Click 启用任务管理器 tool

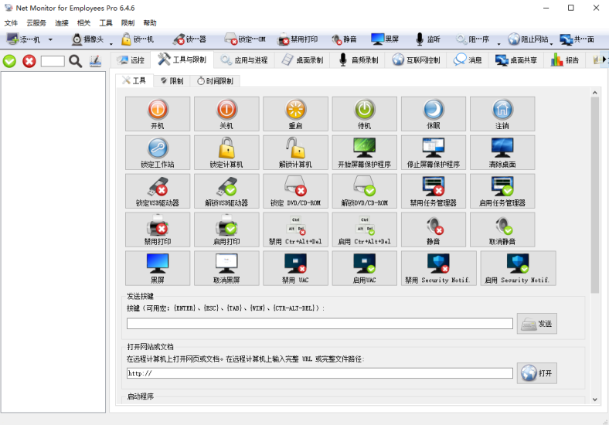(502, 191)
